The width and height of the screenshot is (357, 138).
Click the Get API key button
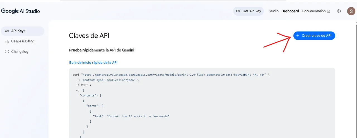click(249, 11)
